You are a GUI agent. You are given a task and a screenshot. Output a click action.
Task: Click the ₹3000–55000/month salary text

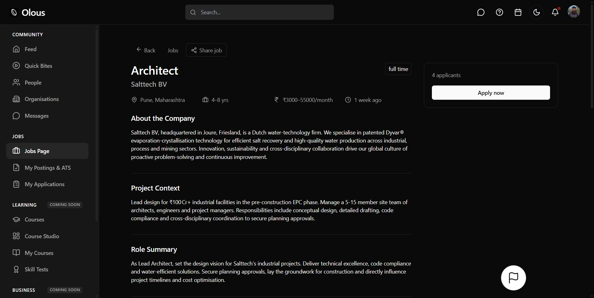[308, 100]
